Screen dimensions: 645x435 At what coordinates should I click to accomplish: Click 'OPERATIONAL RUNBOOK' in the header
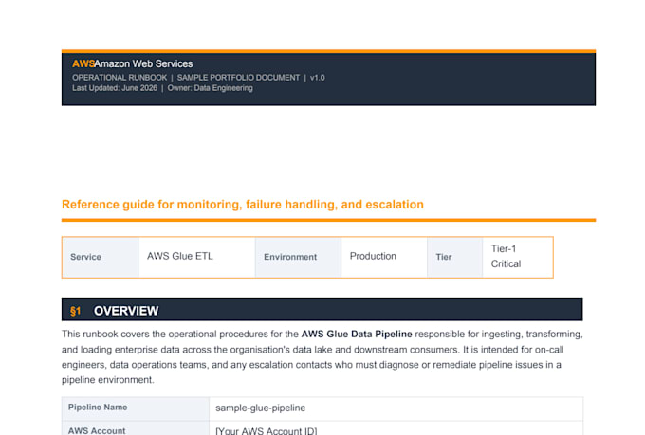tap(120, 78)
